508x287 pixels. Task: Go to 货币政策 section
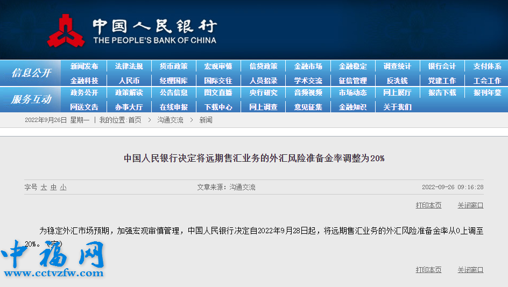click(x=174, y=66)
